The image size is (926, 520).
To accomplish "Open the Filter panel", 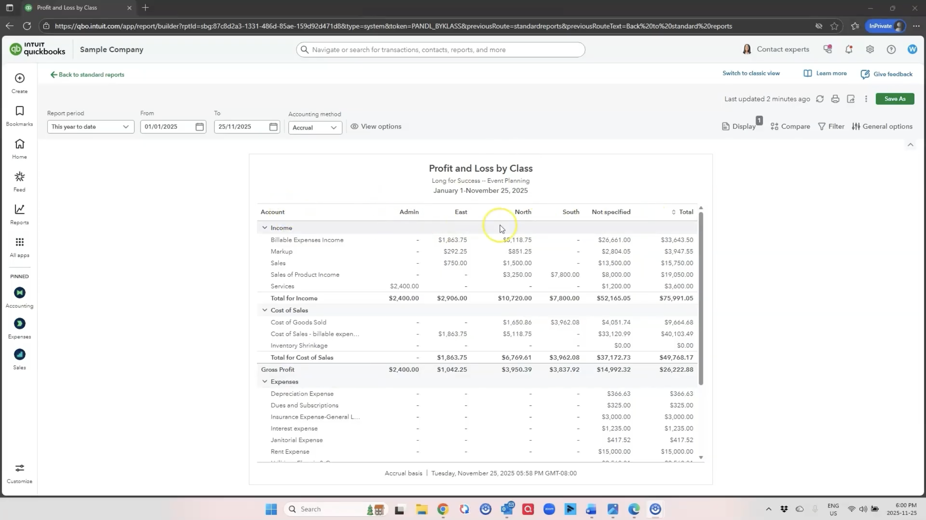I will point(831,127).
